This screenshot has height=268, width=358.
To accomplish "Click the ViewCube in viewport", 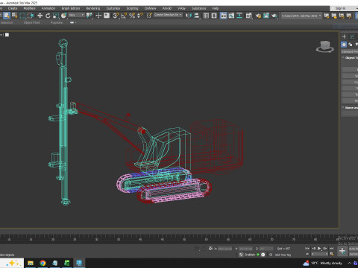I will (x=325, y=47).
